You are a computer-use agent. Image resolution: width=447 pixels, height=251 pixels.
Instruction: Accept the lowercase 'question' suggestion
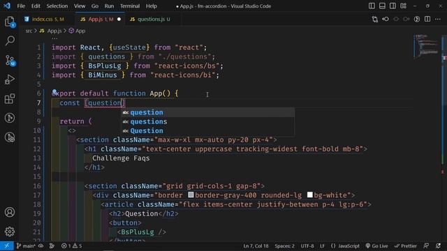click(208, 112)
